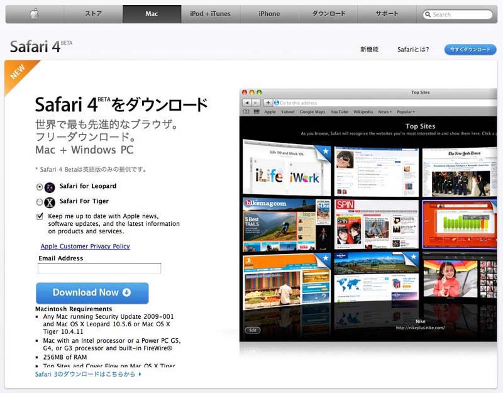Viewport: 503px width, 393px height.
Task: Click the red close button of Safari preview
Action: (x=245, y=92)
